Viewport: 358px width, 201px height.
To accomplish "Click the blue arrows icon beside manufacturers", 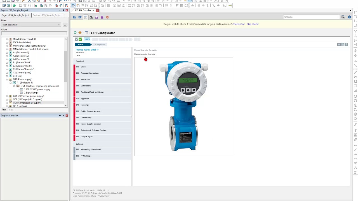I will 80,17.
